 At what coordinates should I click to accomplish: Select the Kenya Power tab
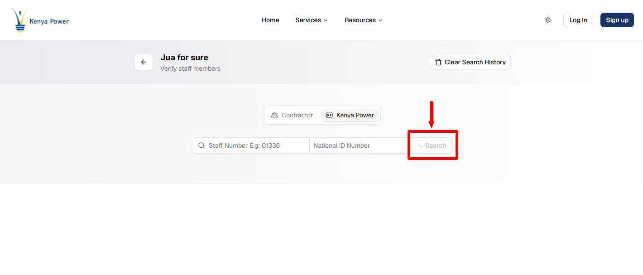point(350,115)
